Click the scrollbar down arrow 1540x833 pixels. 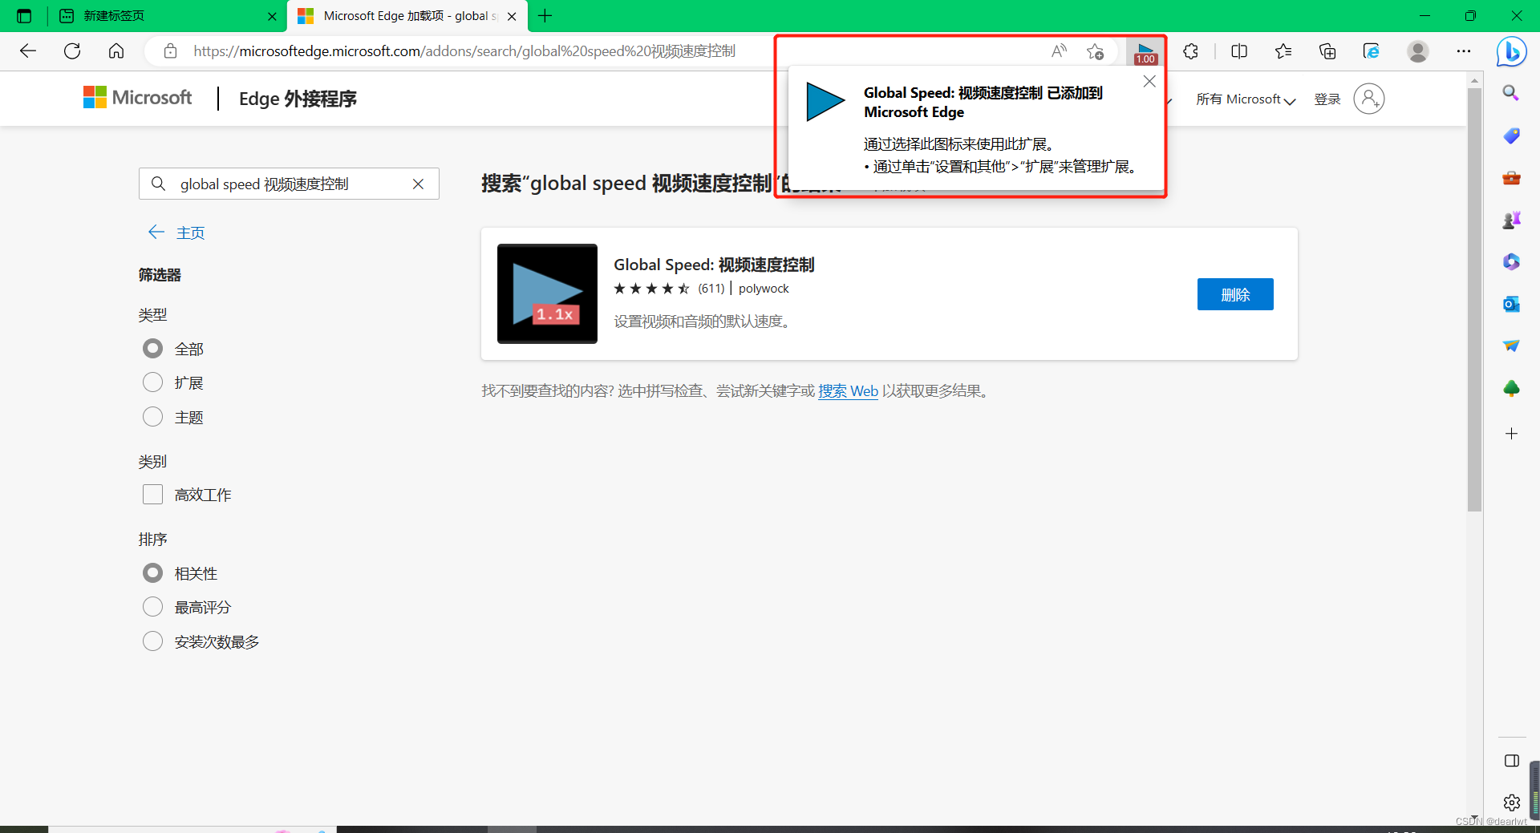1474,818
